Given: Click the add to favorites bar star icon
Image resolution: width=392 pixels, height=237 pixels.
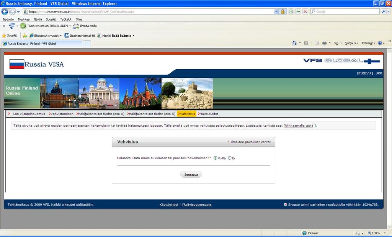Looking at the screenshot, I should 24,36.
